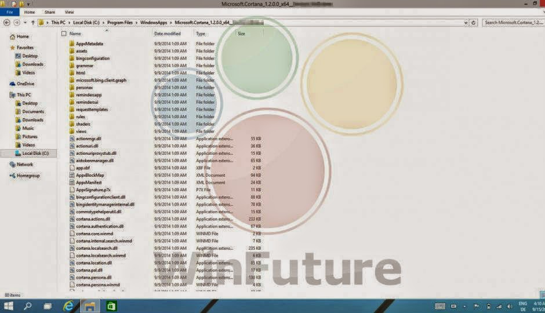Screen dimensions: 545x313
Task: Select the assets folder icon
Action: tap(72, 51)
